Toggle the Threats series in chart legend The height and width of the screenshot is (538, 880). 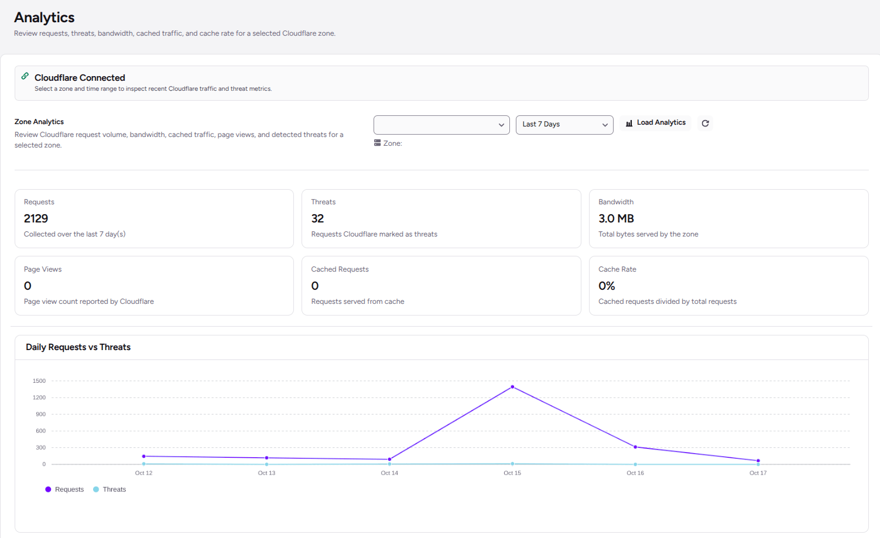(109, 489)
